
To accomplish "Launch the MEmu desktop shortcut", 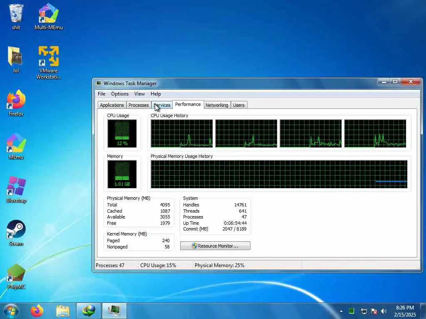I will 16,146.
